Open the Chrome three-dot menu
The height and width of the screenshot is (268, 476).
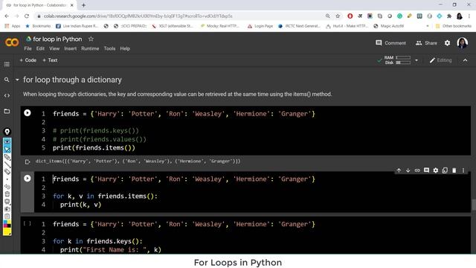coord(469,16)
